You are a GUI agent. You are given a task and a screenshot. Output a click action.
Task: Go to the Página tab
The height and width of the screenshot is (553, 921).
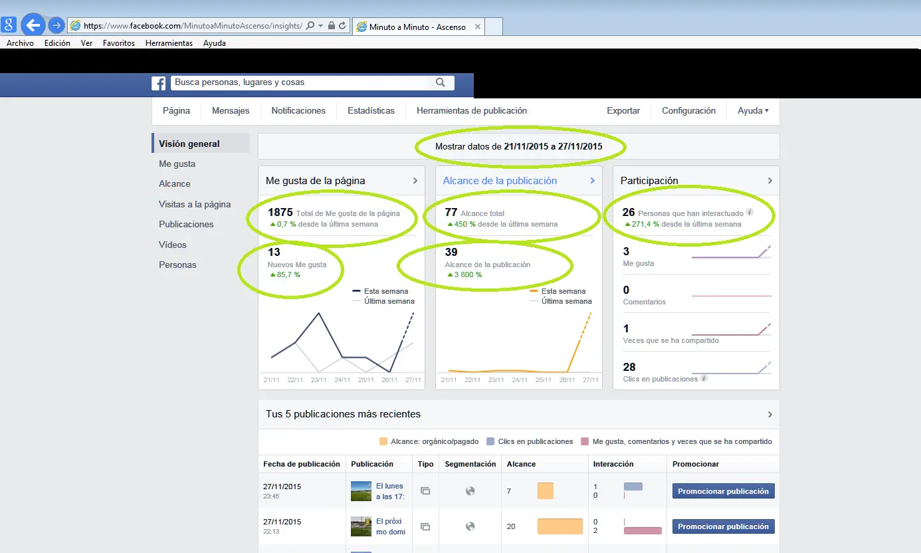[x=176, y=111]
